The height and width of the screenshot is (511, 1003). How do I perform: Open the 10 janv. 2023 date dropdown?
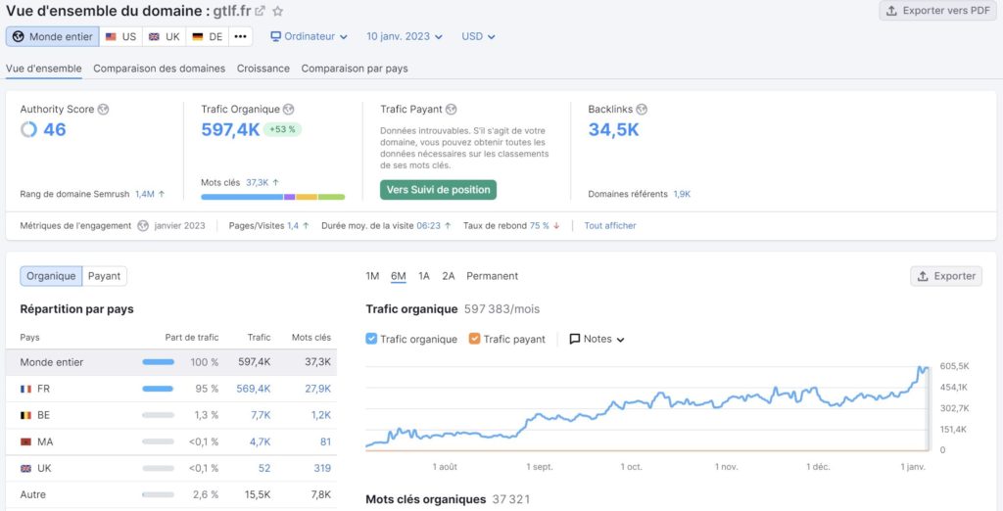[x=405, y=36]
